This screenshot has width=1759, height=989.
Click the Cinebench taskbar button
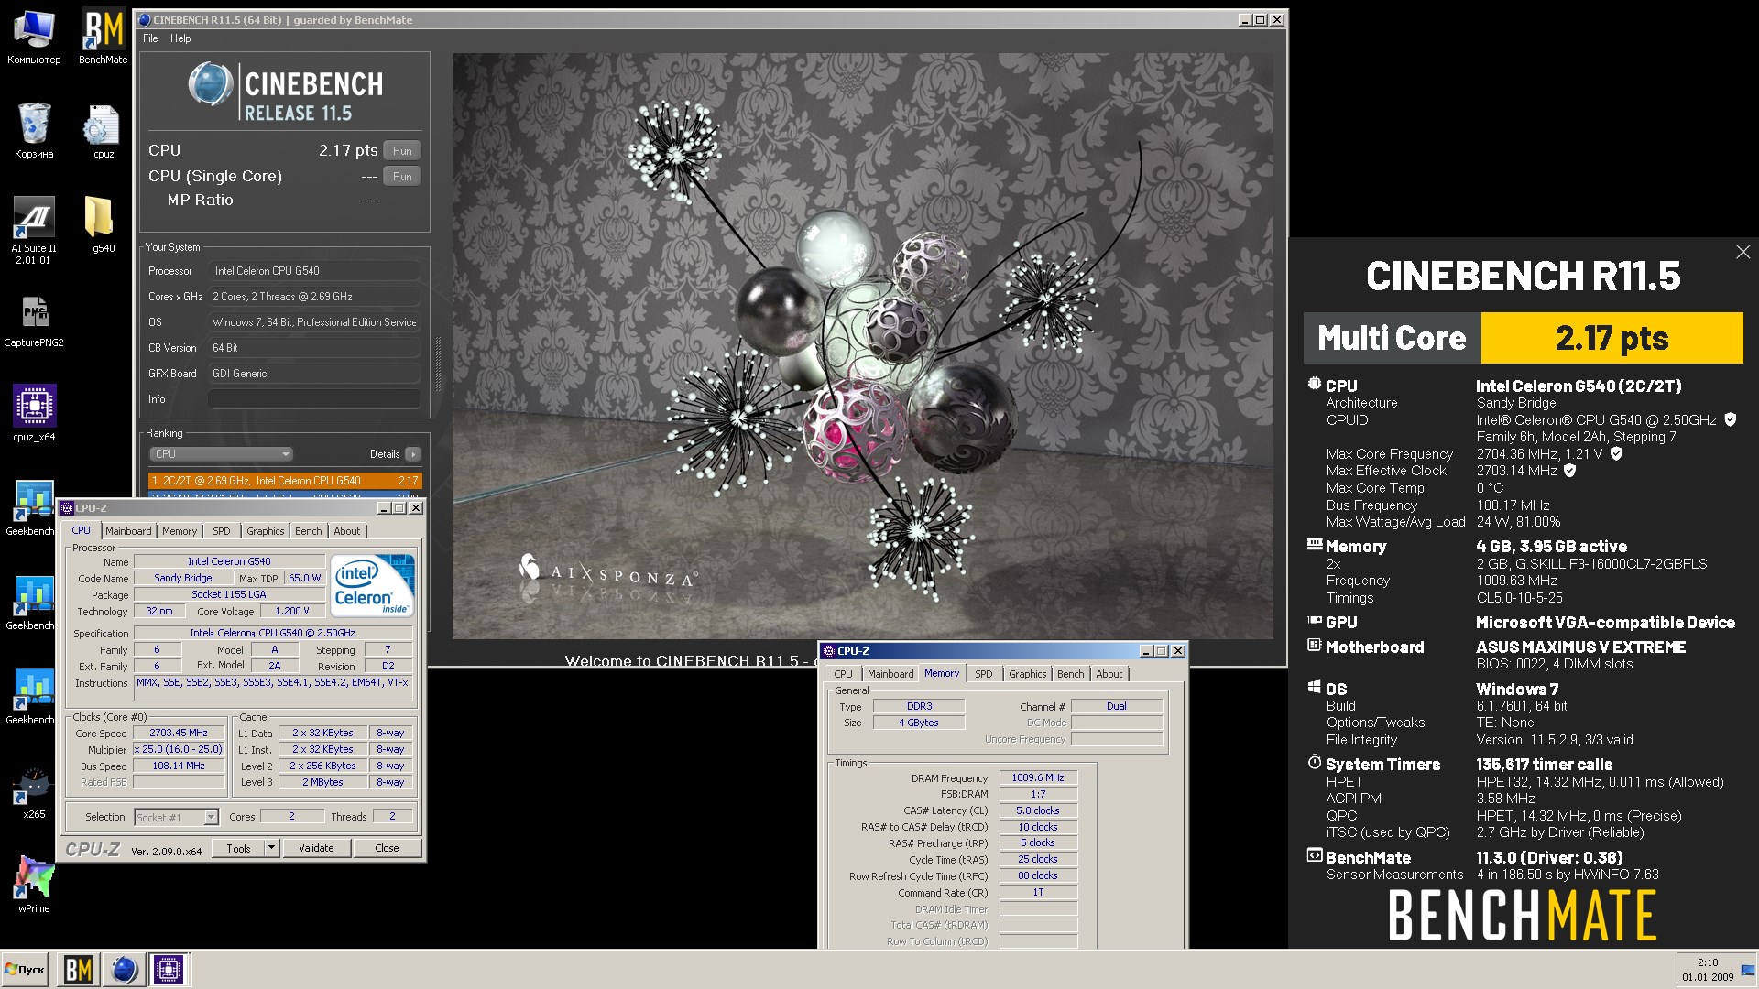(x=124, y=970)
